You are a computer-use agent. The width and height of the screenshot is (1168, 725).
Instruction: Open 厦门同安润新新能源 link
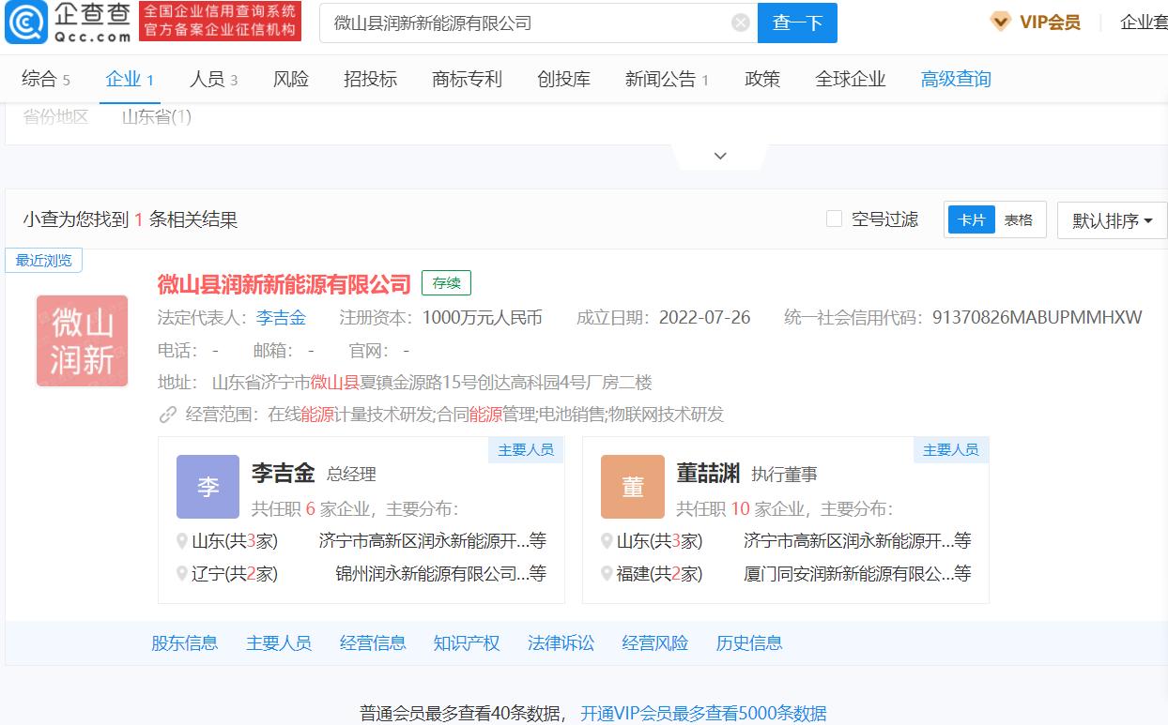[x=857, y=573]
